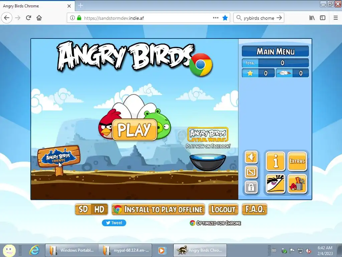Click the browser search box

tap(259, 18)
